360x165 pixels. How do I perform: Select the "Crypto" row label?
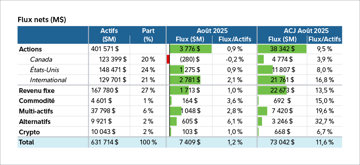(29, 132)
